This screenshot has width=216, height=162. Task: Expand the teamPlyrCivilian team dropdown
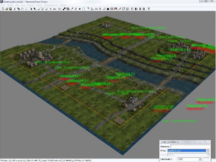207,150
